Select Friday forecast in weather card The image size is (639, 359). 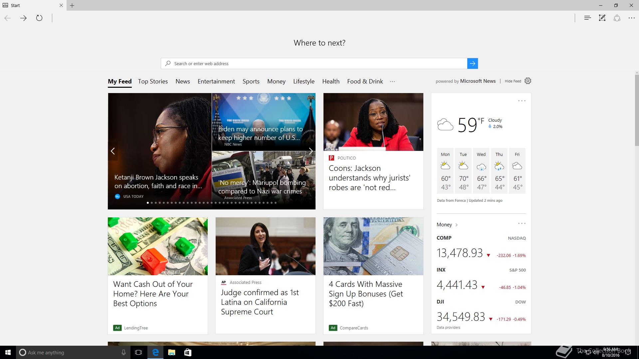coord(517,171)
